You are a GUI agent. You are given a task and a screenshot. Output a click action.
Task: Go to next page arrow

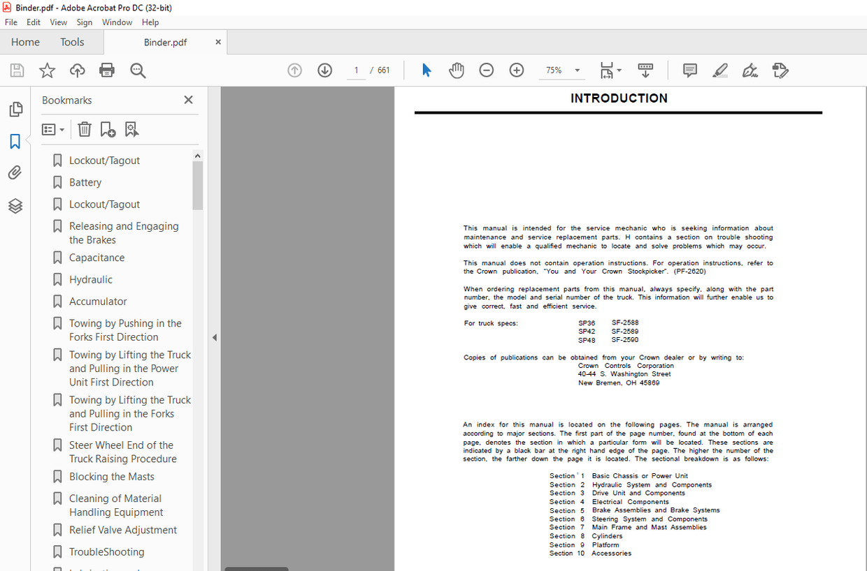point(324,71)
